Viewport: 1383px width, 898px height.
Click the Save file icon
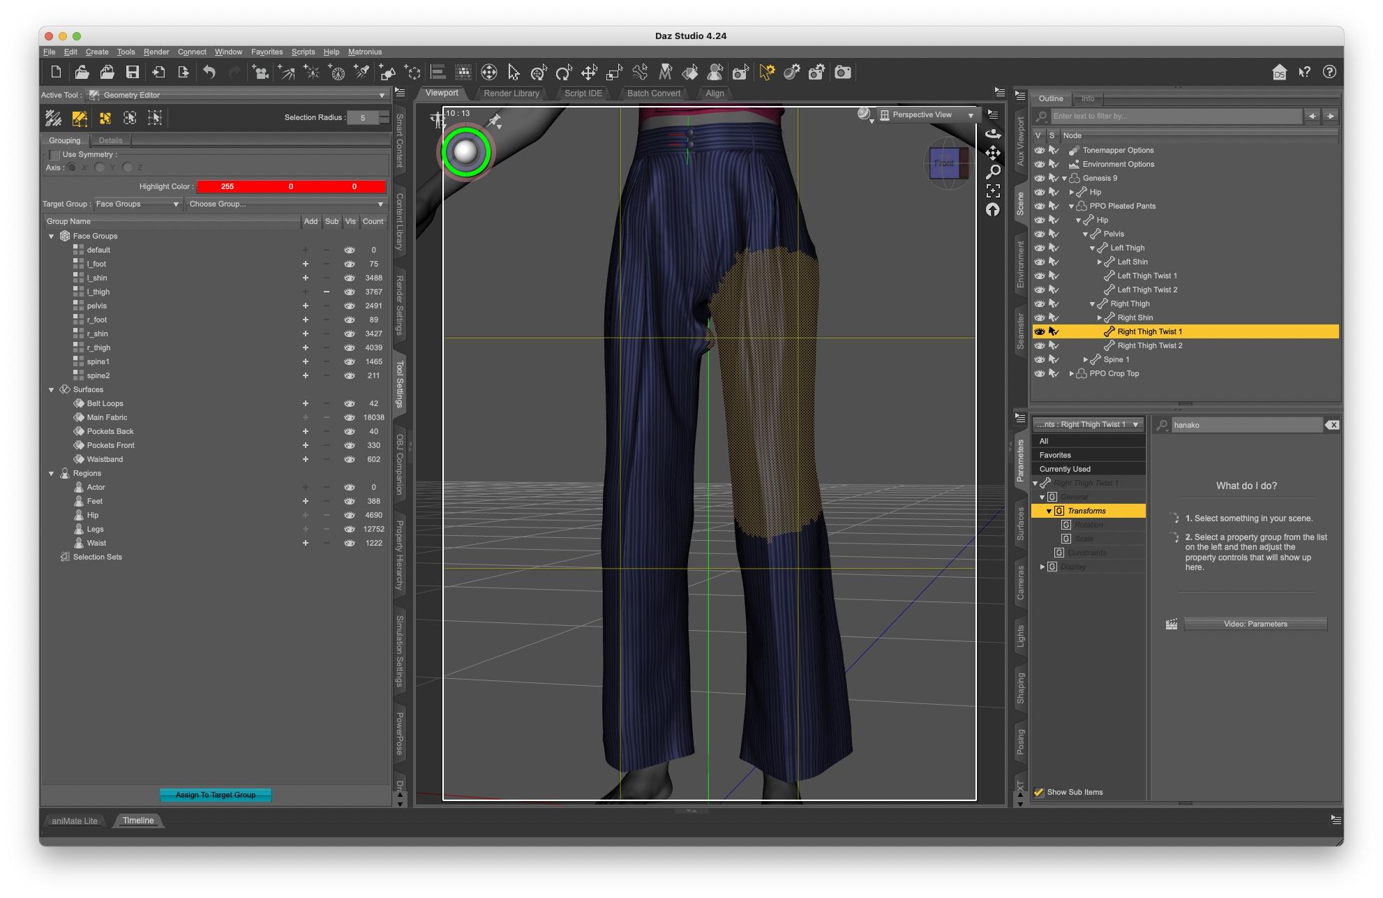coord(132,72)
